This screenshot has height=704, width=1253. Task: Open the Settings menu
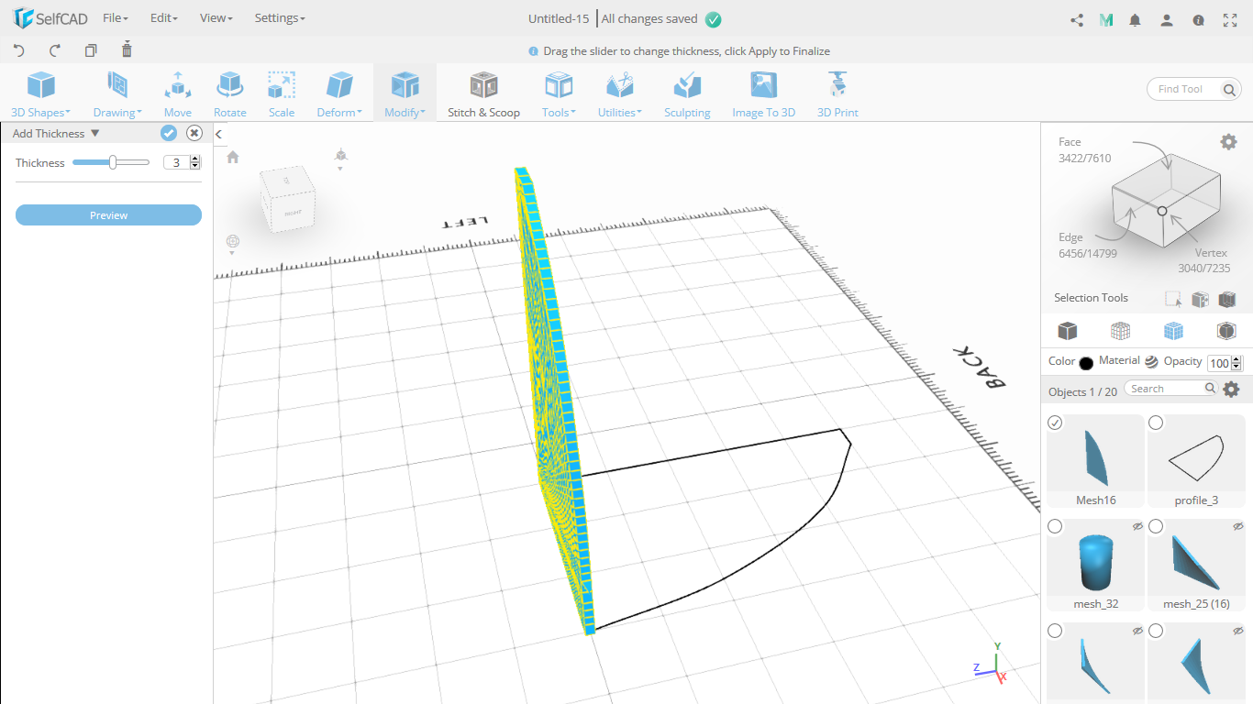pos(280,18)
